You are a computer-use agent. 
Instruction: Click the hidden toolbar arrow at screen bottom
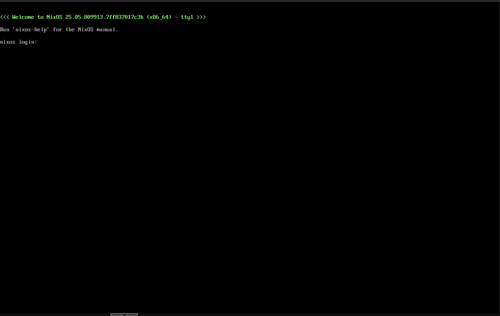(x=124, y=315)
